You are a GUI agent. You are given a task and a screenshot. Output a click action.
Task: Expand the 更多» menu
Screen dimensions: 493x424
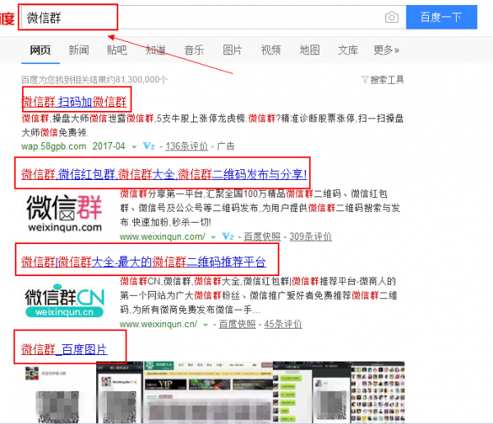tap(386, 50)
